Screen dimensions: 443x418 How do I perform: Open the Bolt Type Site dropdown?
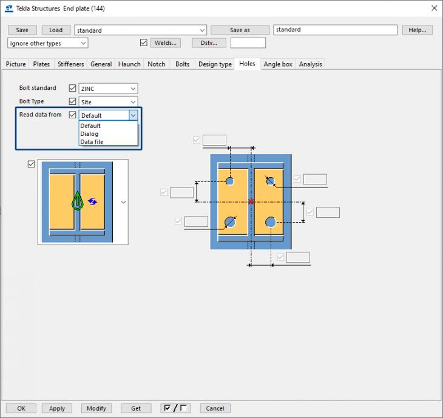click(133, 102)
